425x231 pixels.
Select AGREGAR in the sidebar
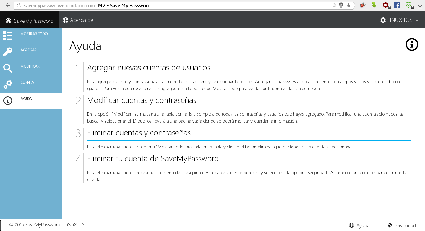click(29, 50)
